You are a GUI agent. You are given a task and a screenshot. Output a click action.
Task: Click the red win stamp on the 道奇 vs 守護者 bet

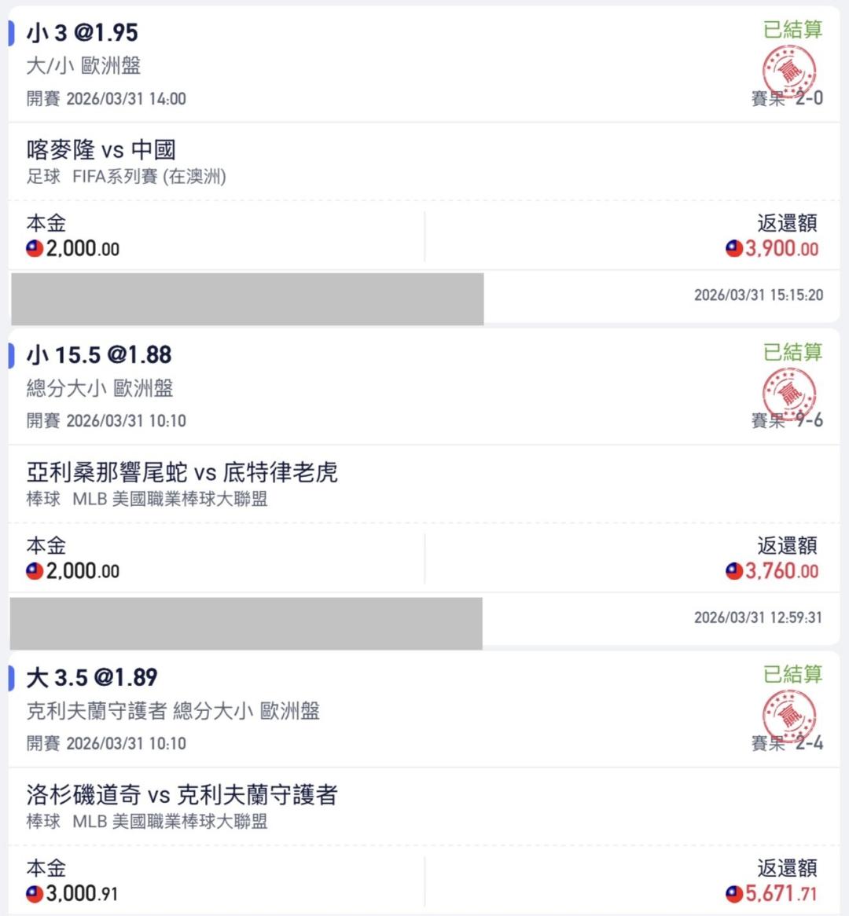(x=788, y=716)
